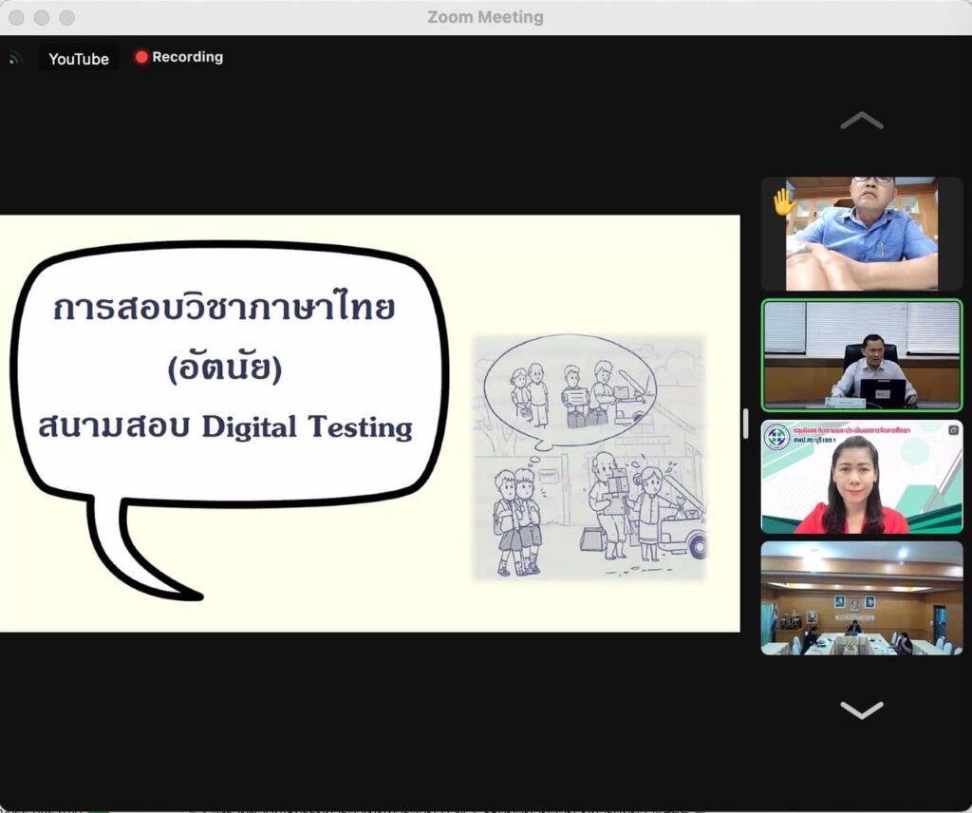Click the divider handle beside the video panel
Screen dimensions: 972x813
point(745,424)
